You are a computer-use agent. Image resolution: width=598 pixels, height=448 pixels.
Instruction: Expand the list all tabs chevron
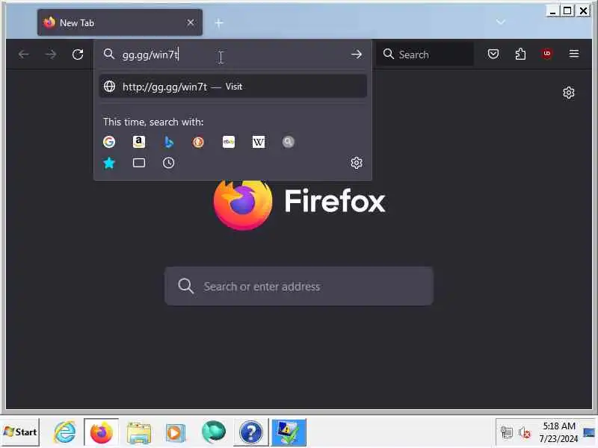501,22
